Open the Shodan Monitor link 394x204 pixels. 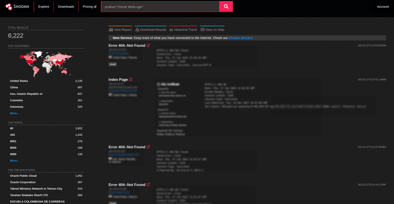click(240, 38)
